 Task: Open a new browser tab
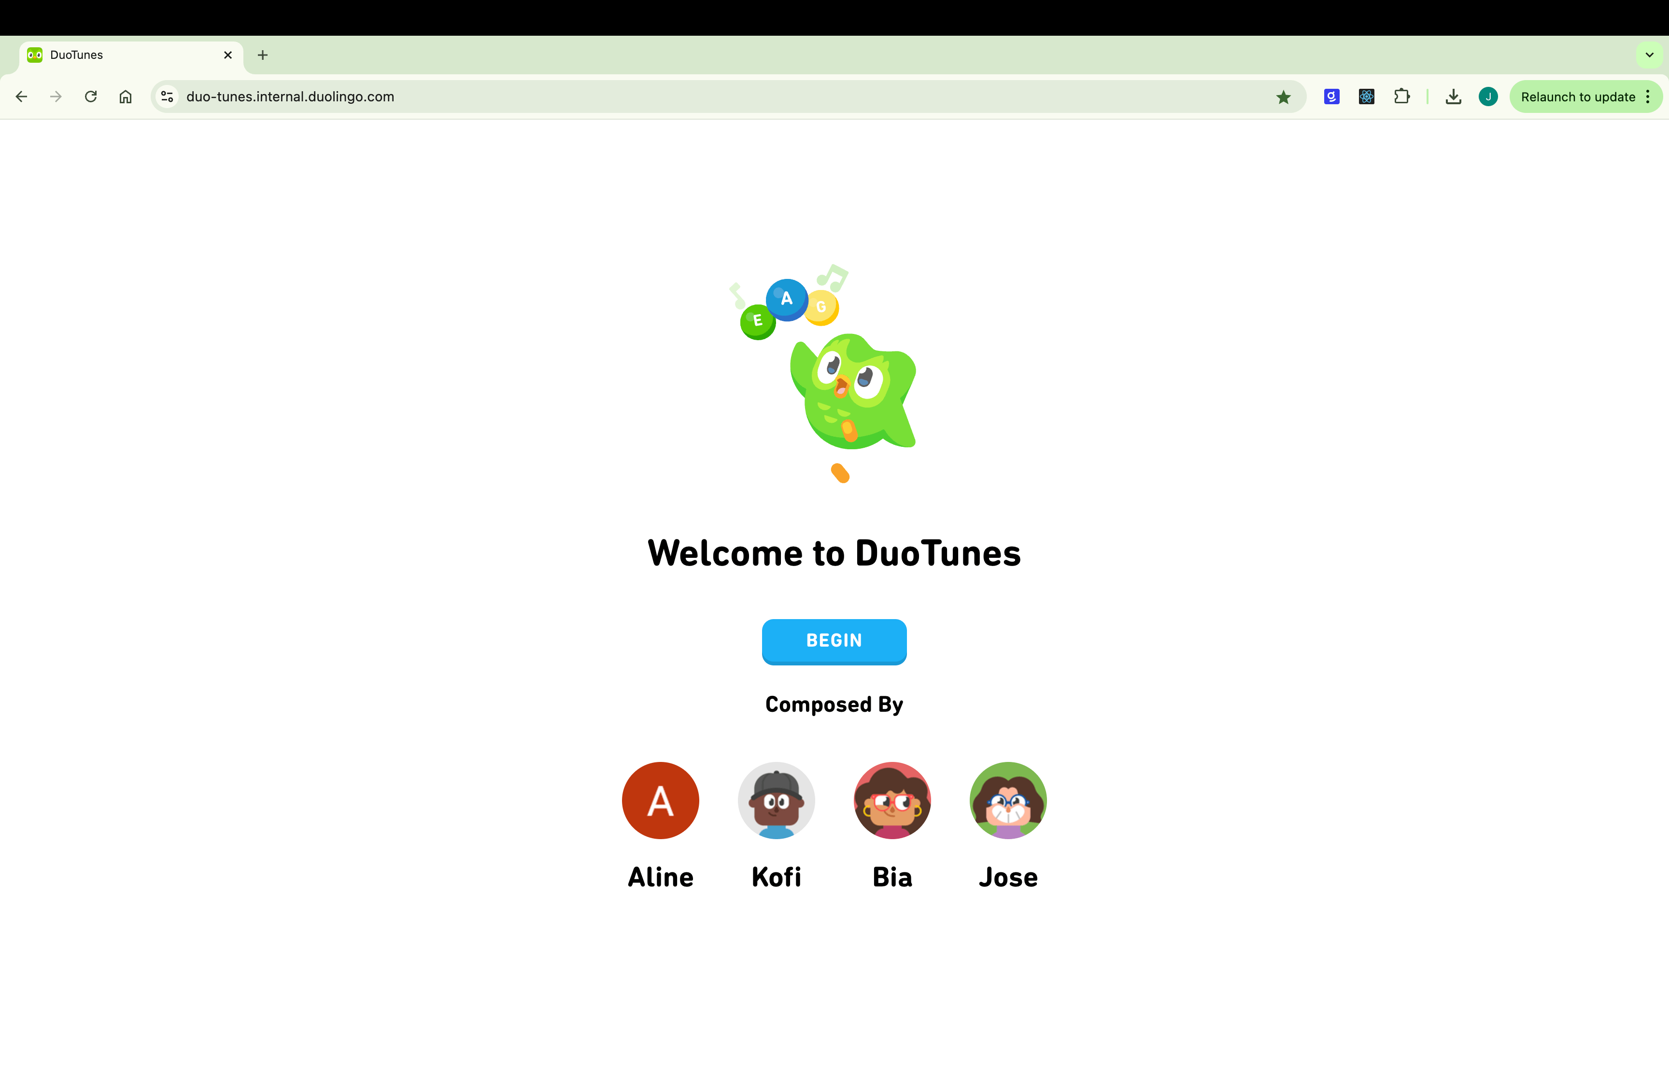[x=263, y=55]
